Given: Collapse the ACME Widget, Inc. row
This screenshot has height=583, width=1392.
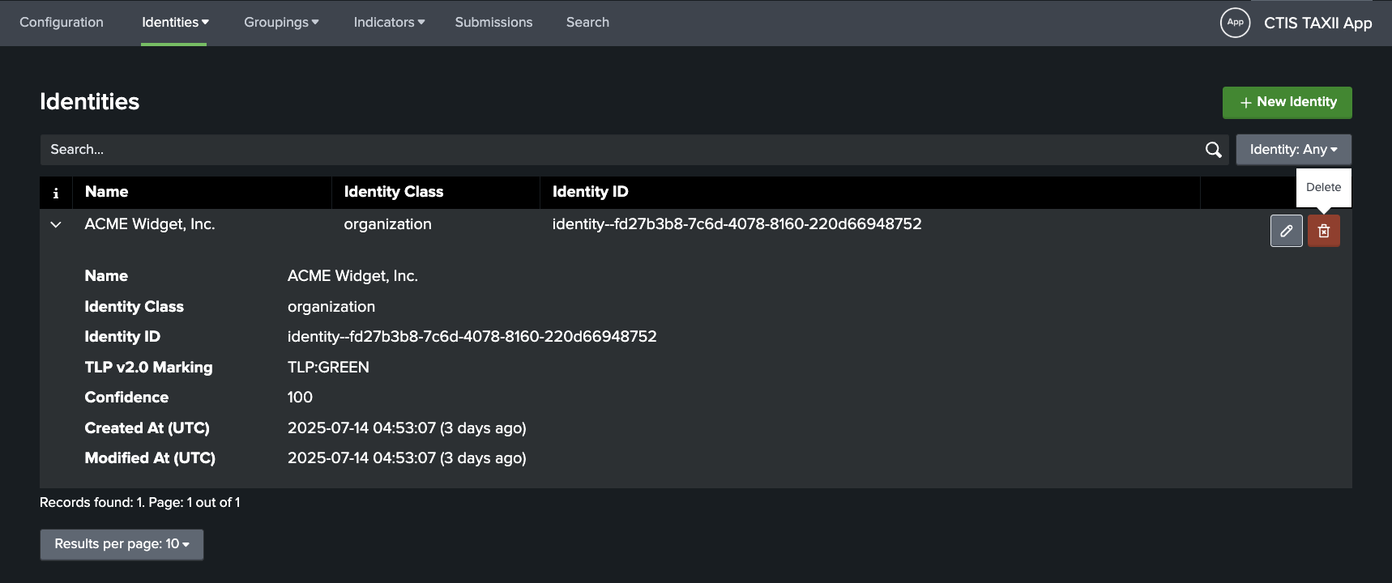Looking at the screenshot, I should (56, 224).
